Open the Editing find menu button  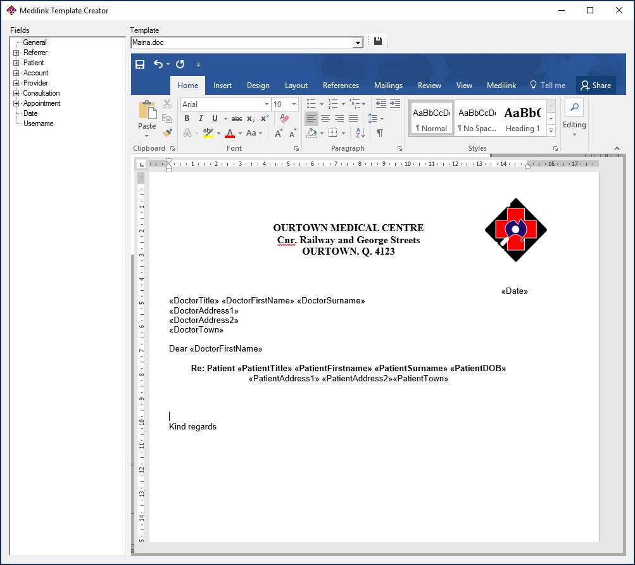click(574, 118)
